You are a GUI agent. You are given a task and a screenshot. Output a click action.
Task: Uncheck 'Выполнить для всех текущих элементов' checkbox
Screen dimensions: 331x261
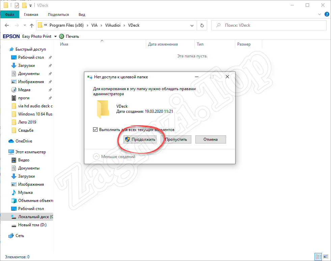coord(95,129)
